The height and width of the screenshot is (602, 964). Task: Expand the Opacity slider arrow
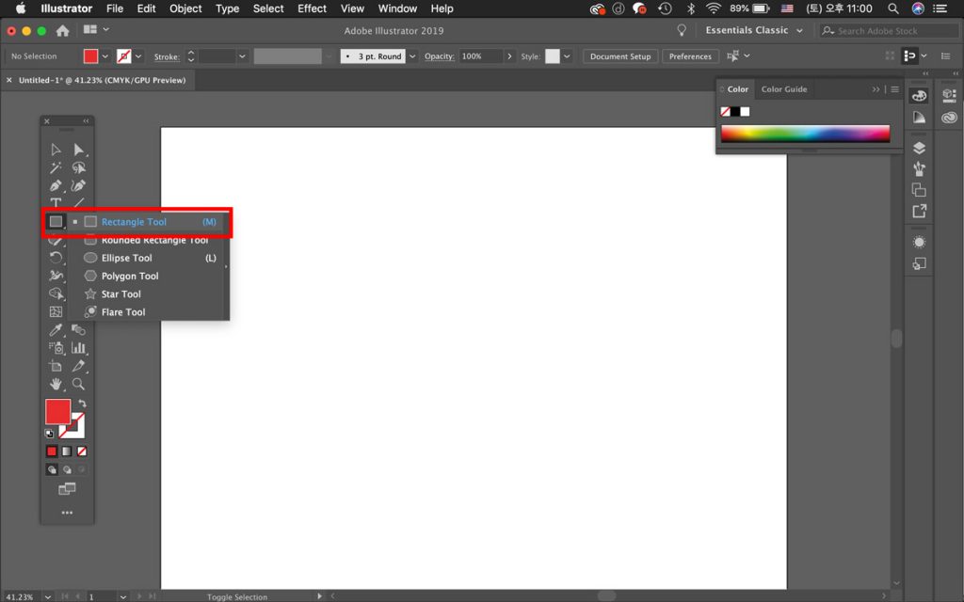[x=509, y=56]
